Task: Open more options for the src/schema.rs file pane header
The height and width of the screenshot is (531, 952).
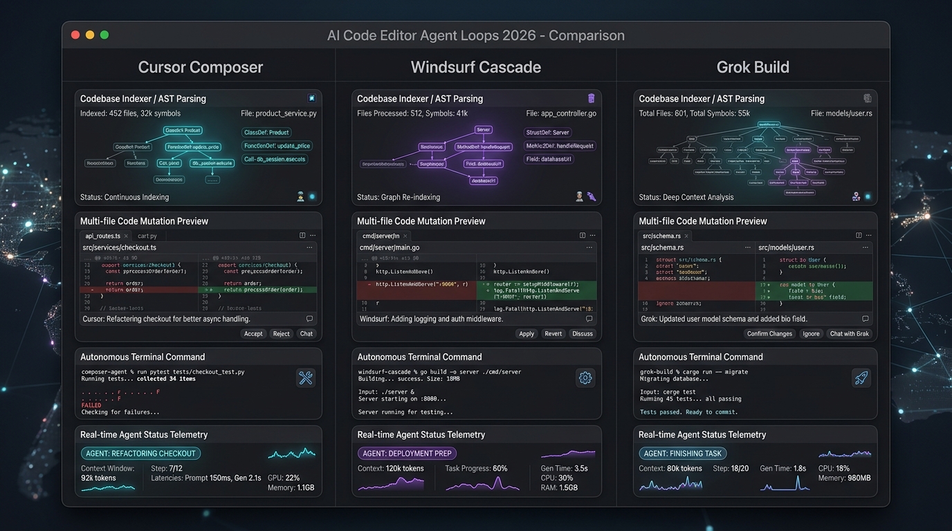Action: click(x=747, y=248)
